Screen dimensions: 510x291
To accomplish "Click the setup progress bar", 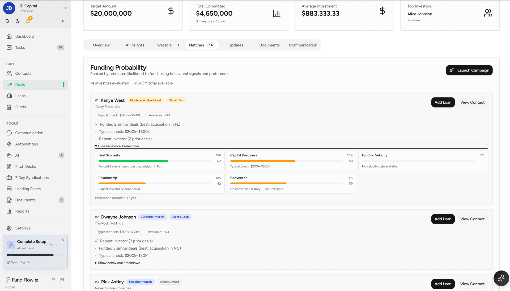I will [35, 255].
